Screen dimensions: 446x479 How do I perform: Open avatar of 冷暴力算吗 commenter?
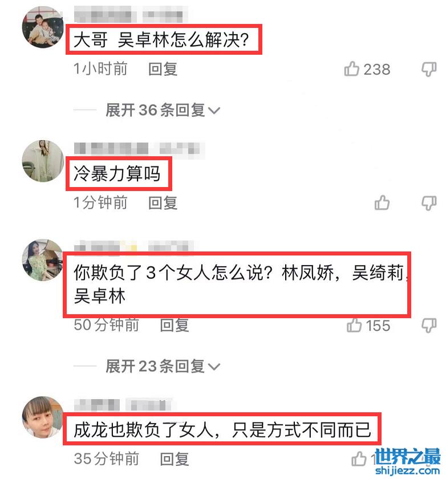[43, 161]
